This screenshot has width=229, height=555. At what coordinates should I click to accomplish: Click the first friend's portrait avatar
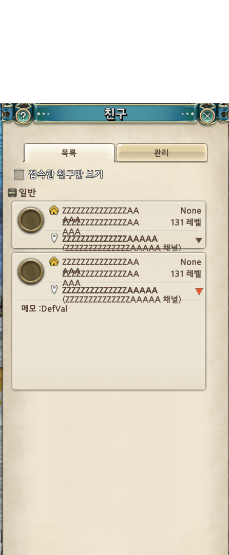point(31,220)
